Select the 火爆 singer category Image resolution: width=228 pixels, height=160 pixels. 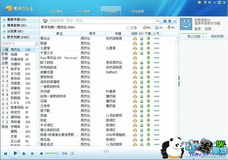tap(5, 50)
